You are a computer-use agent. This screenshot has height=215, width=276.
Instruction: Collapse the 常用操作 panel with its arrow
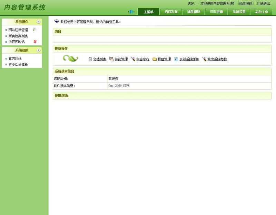(38, 22)
